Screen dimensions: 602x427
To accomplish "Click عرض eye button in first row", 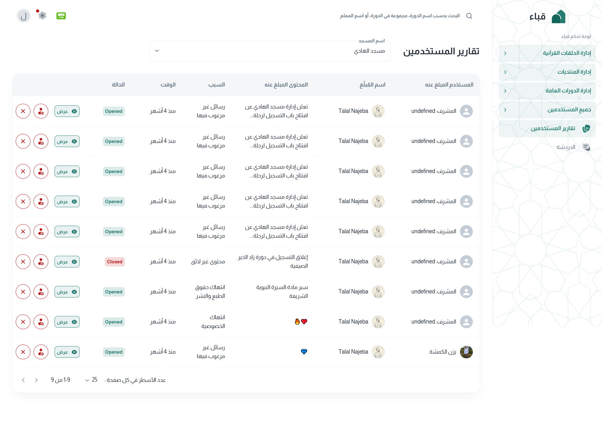I will point(67,111).
